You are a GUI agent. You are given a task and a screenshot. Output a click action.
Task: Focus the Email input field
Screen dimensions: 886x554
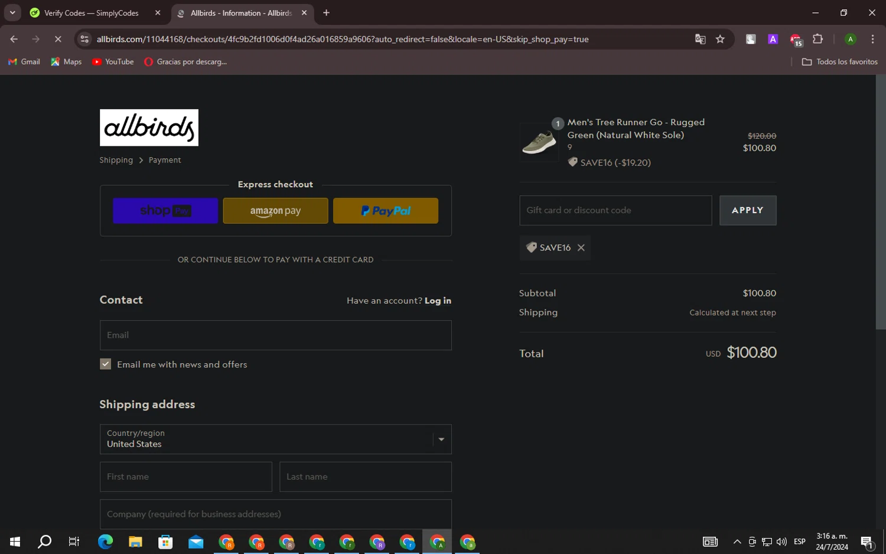tap(276, 335)
